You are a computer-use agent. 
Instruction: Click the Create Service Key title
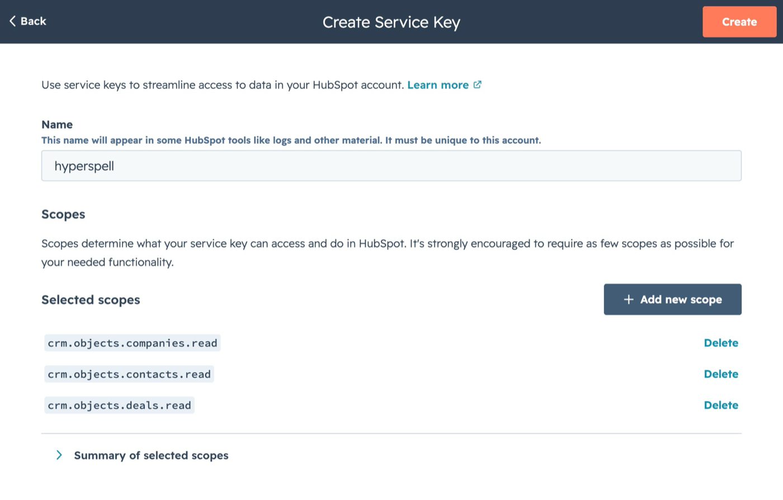click(x=391, y=22)
